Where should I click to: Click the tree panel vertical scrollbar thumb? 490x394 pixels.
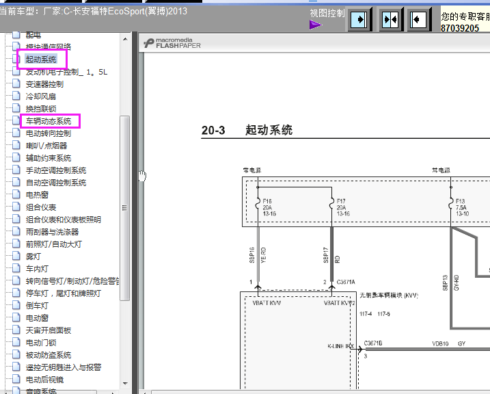[x=125, y=208]
